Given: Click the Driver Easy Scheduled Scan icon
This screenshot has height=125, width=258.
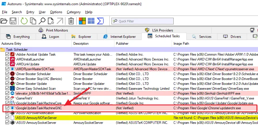Looking at the screenshot, I should click(12, 89).
